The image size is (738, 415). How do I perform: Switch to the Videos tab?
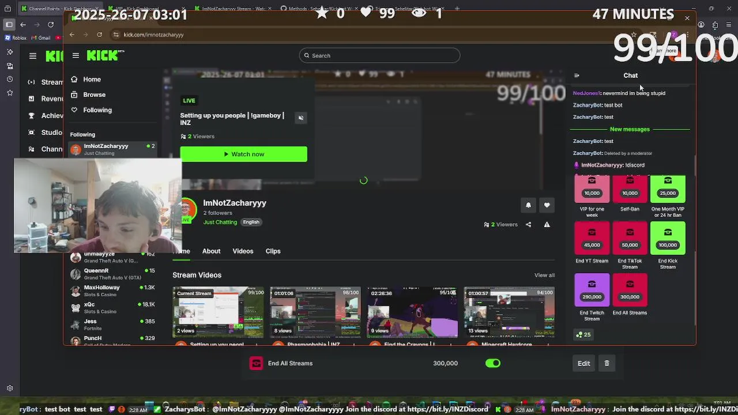click(243, 251)
